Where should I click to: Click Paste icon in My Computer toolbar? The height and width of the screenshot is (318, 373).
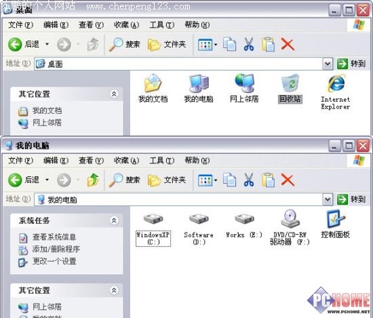point(269,180)
